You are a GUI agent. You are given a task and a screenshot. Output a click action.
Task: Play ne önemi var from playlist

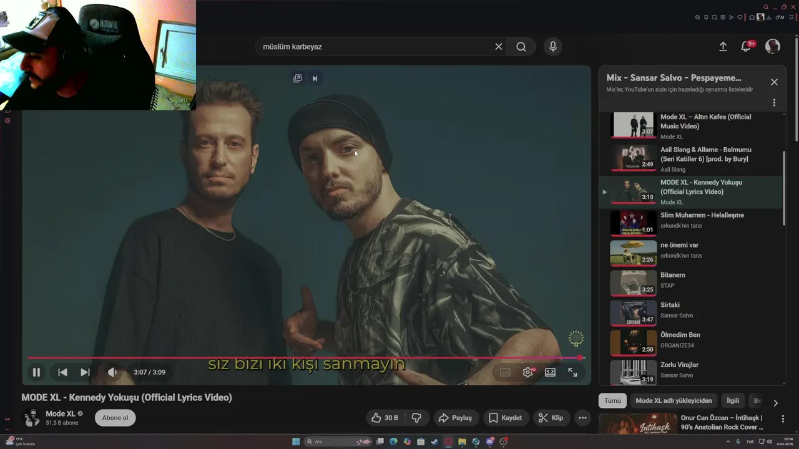690,252
